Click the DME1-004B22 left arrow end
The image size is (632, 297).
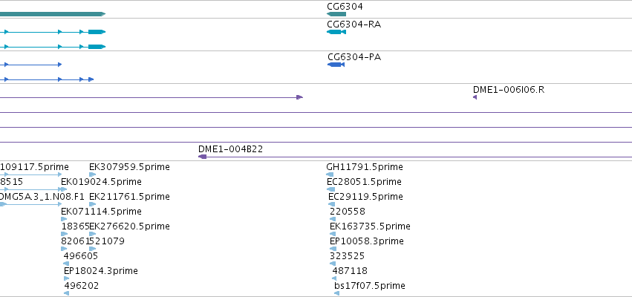tap(202, 157)
